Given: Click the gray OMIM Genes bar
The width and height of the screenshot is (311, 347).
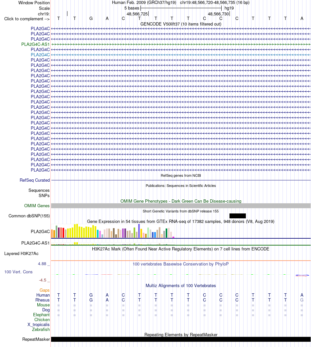Looking at the screenshot, I should point(181,206).
